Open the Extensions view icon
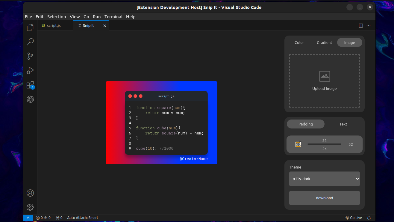Viewport: 394px width, 222px height. tap(30, 85)
